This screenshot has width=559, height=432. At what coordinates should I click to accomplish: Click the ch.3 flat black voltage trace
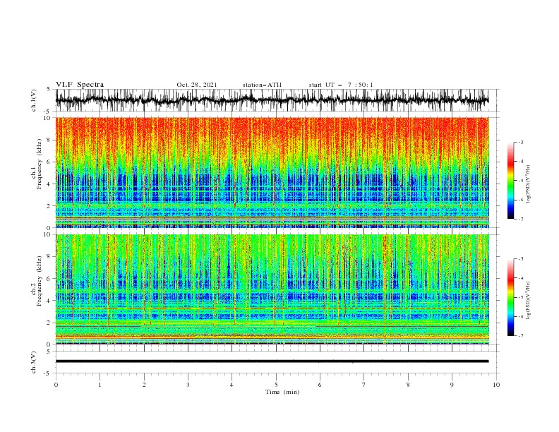point(272,361)
